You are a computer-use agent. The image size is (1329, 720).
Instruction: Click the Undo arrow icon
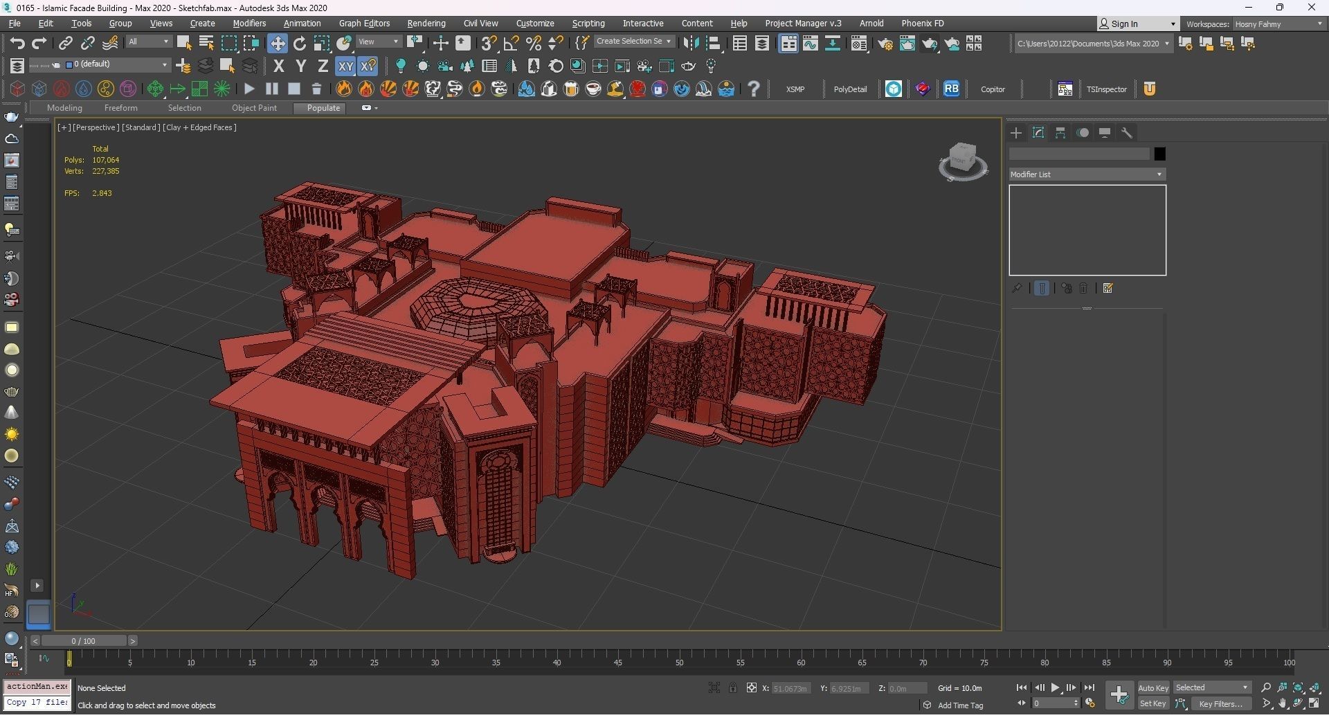click(17, 44)
